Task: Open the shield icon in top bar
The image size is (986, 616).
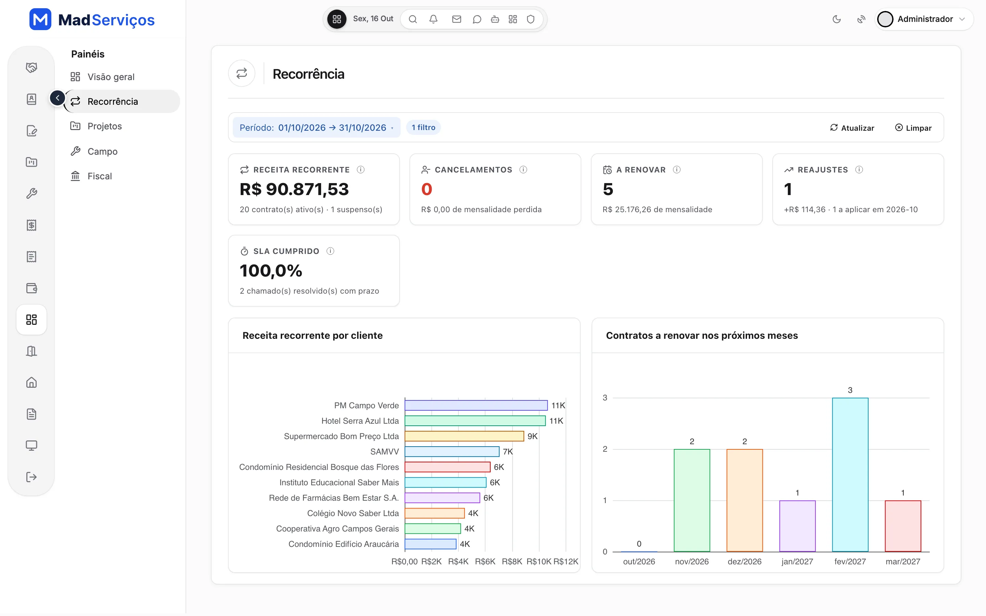Action: 530,19
